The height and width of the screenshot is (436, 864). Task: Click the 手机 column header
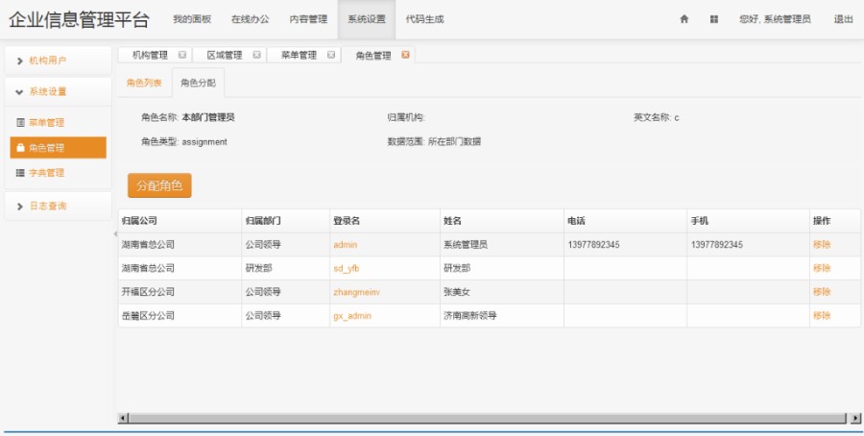(x=748, y=221)
